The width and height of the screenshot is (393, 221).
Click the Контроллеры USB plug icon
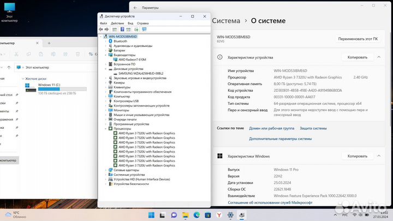pyautogui.click(x=110, y=101)
